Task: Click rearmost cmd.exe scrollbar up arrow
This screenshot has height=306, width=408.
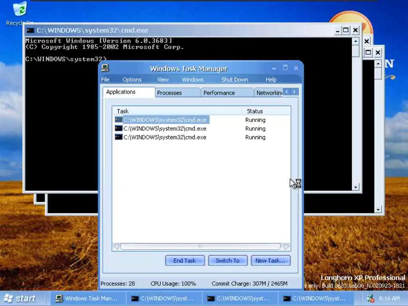Action: (x=378, y=63)
